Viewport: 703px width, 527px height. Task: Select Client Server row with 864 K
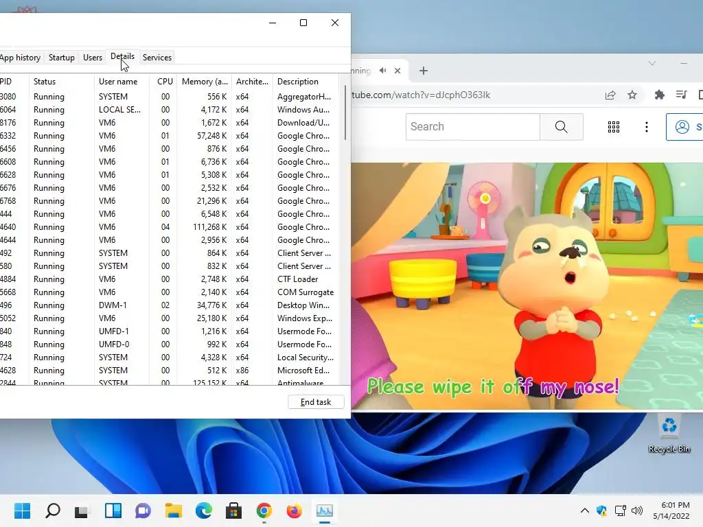pos(170,253)
